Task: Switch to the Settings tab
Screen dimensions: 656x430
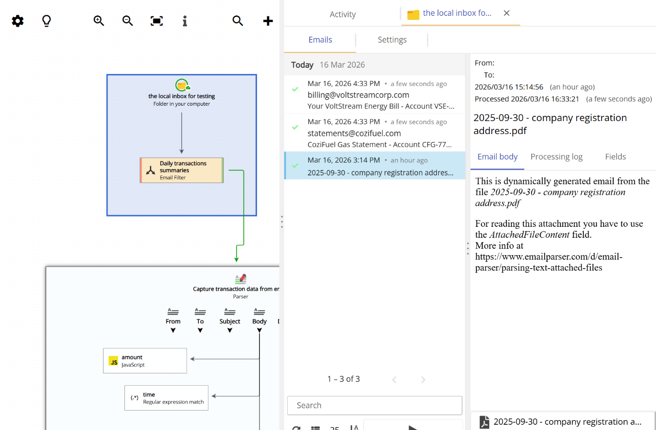Action: point(392,39)
